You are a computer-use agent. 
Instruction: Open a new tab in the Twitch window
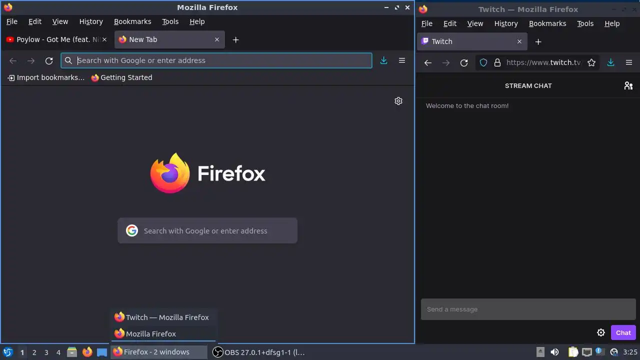pos(538,41)
